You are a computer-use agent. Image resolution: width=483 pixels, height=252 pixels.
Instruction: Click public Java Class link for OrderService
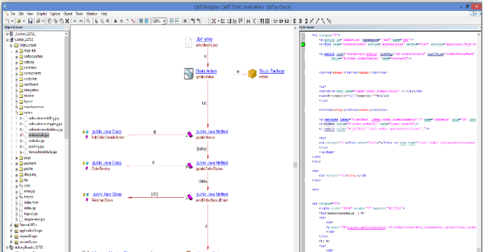[107, 163]
